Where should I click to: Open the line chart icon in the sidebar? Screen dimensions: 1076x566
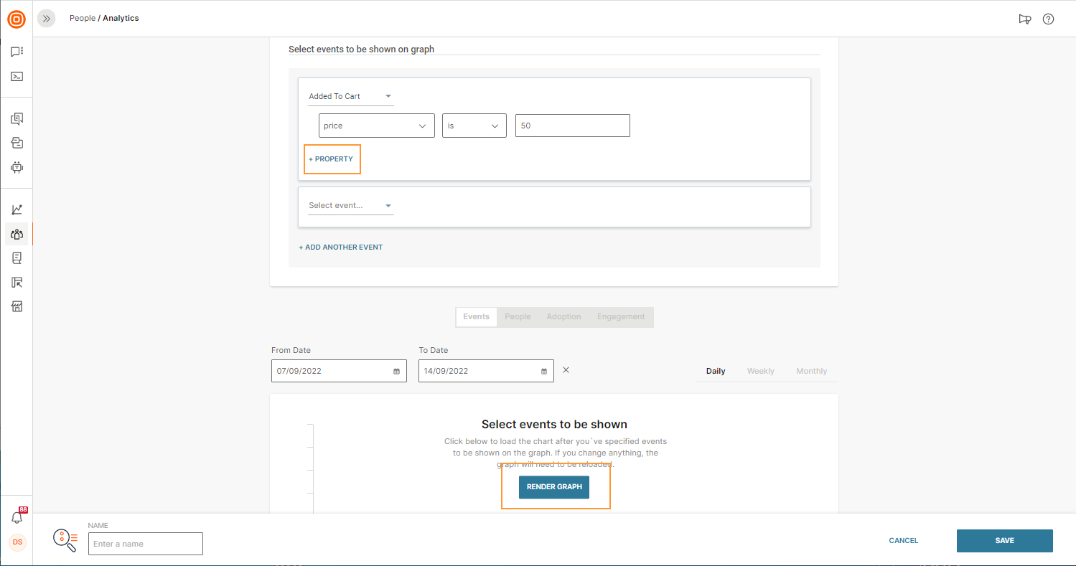(17, 209)
